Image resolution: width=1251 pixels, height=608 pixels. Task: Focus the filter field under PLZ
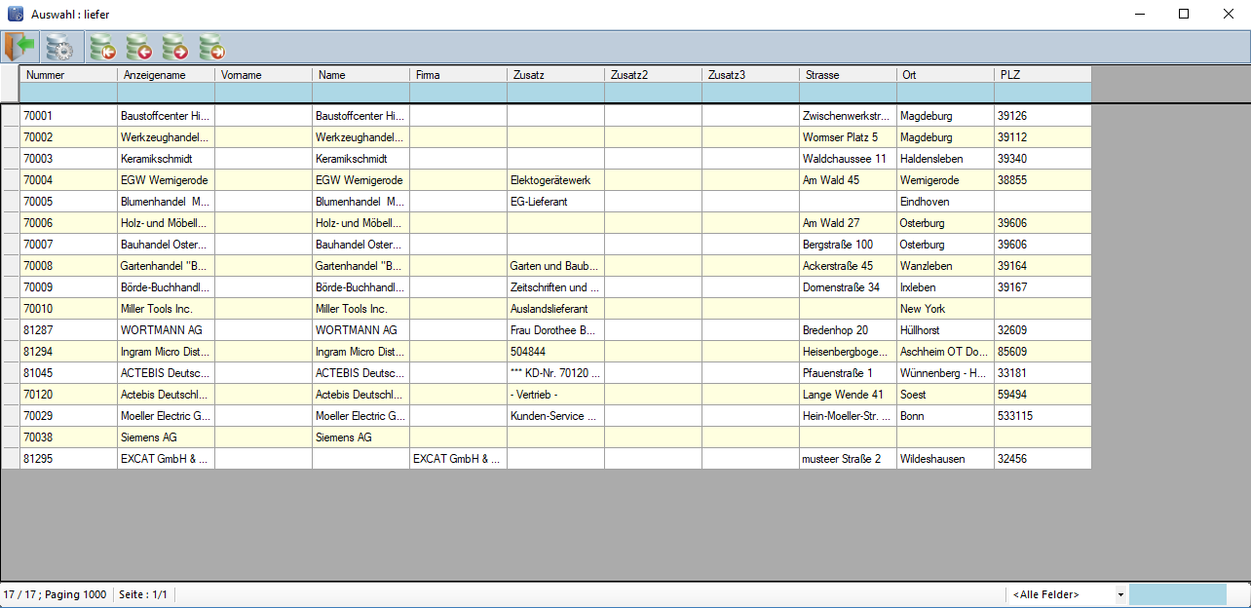tap(1042, 93)
